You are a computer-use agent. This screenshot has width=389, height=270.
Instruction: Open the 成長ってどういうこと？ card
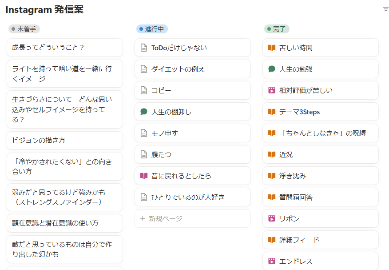click(x=64, y=48)
